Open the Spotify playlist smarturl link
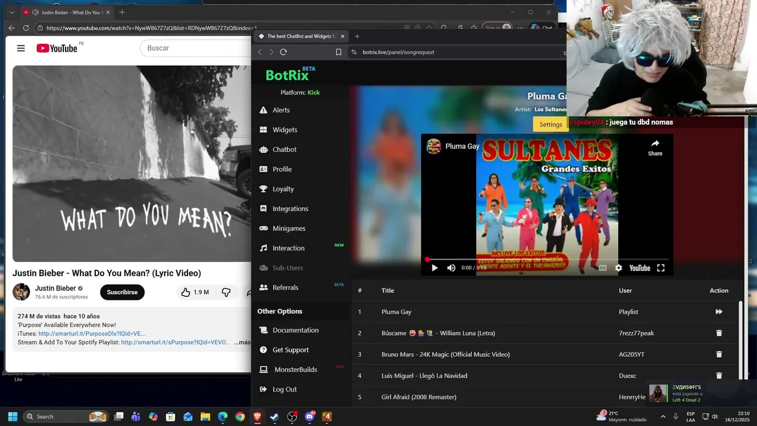Viewport: 757px width, 426px height. tap(175, 342)
